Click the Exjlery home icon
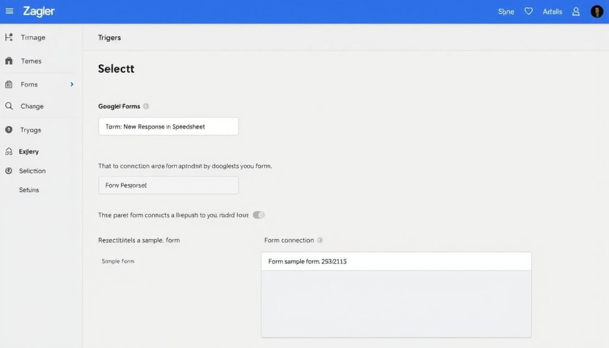The width and height of the screenshot is (609, 348). [9, 152]
